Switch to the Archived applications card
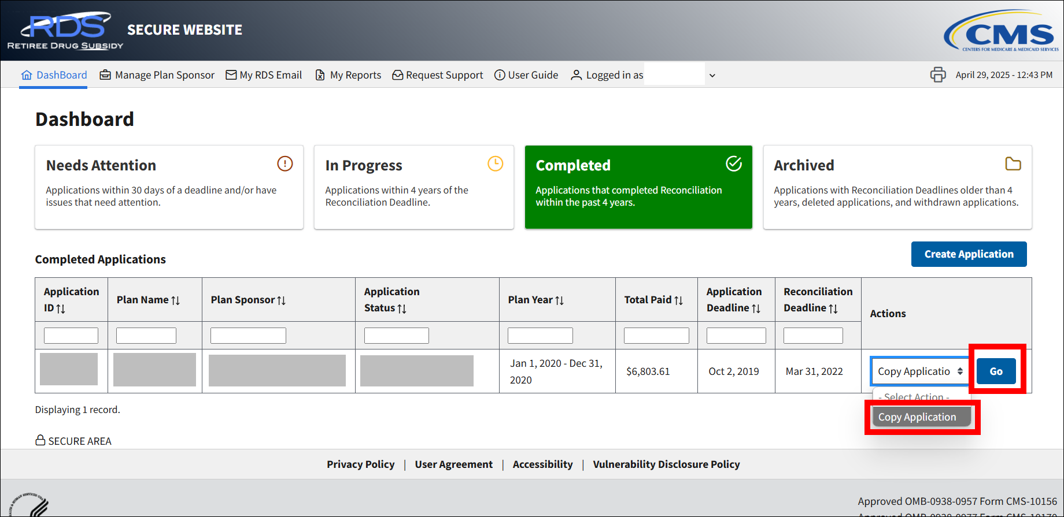 click(x=897, y=187)
